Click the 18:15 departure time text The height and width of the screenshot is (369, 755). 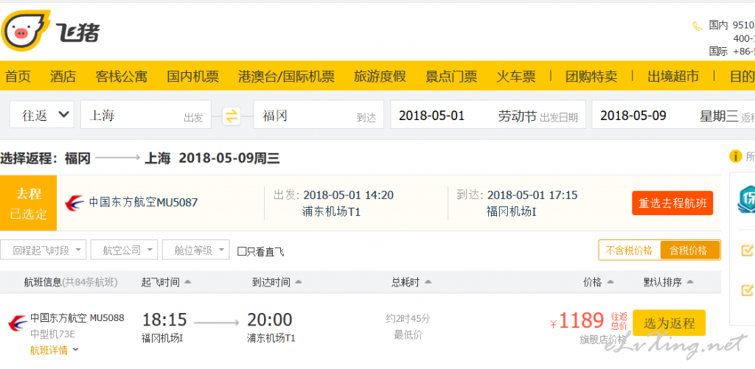pyautogui.click(x=164, y=320)
